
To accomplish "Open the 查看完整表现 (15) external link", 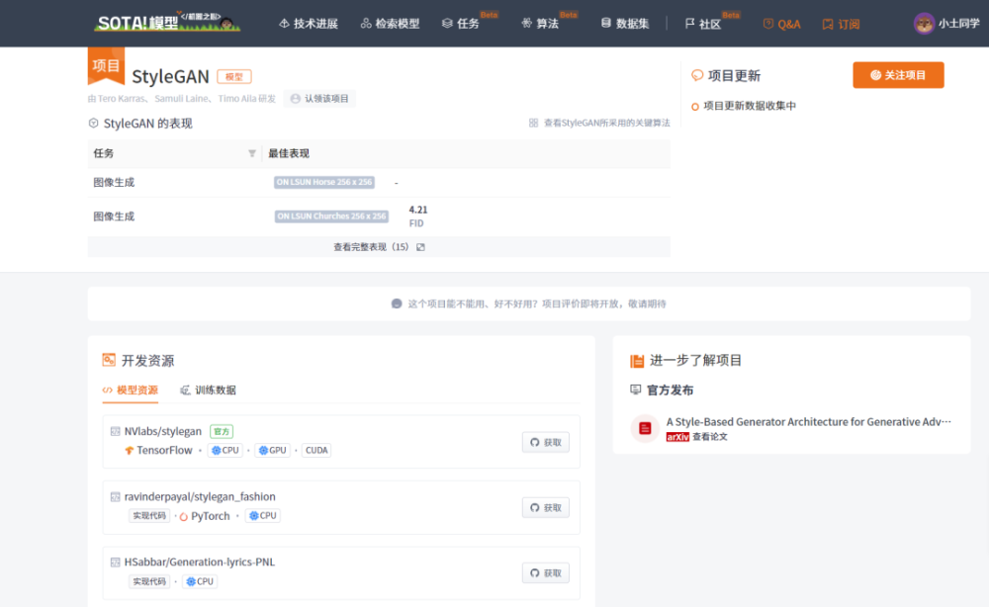I will click(379, 247).
